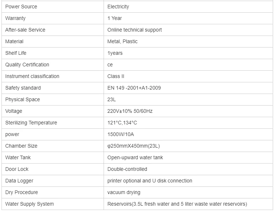Click the Water Supply System reservoirs value
276x214 pixels.
tap(177, 204)
